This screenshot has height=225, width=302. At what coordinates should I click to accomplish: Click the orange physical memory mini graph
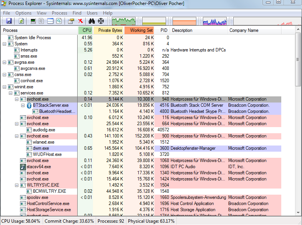coord(184,21)
